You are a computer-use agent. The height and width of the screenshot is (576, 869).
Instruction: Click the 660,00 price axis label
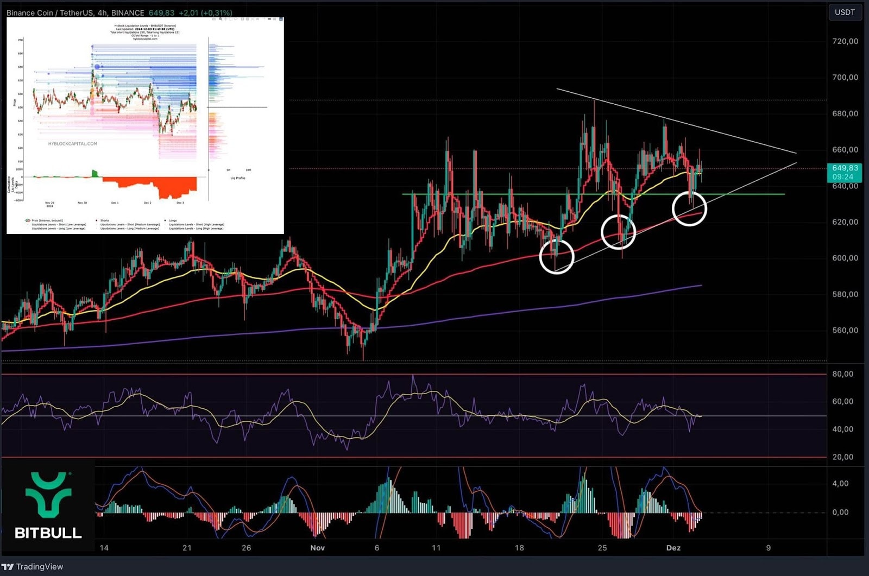coord(845,149)
